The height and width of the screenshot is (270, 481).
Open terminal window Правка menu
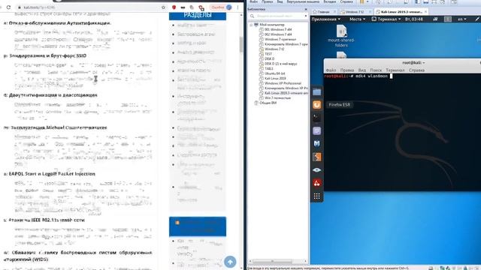(347, 70)
